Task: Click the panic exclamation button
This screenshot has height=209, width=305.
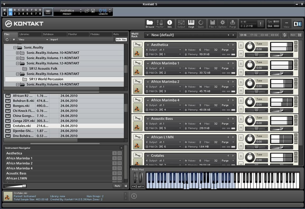Action: (x=260, y=24)
